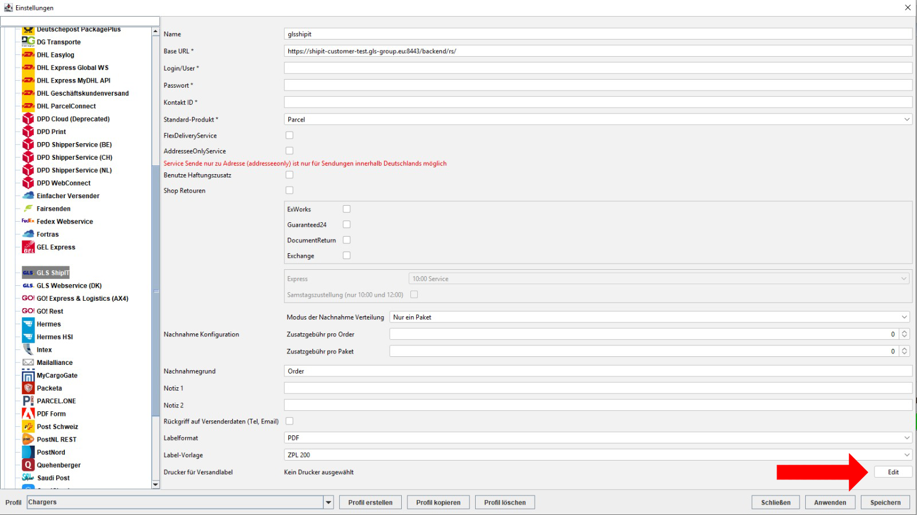Click Profil erstellen button
Screen dimensions: 917x515
coord(370,502)
